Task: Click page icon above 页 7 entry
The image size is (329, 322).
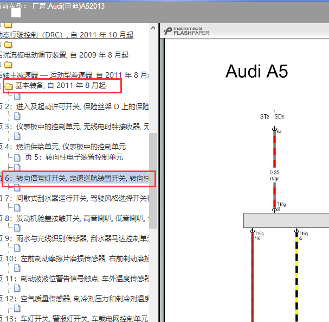Action: coord(17,188)
